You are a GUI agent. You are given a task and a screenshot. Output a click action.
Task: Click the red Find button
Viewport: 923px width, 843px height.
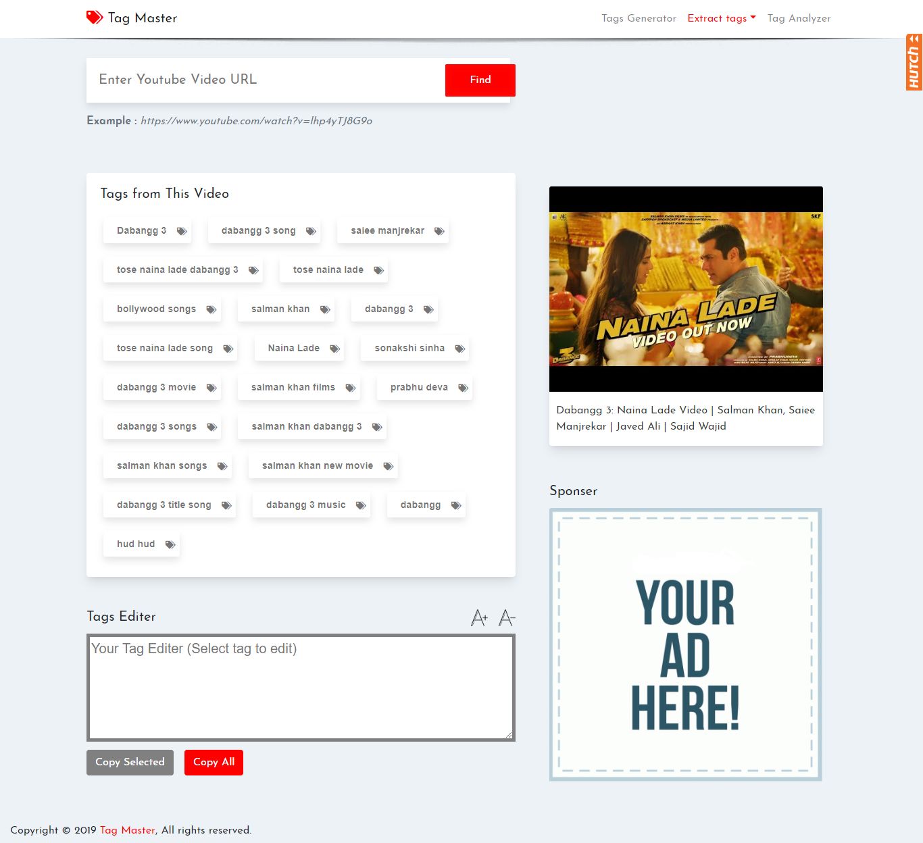click(480, 80)
